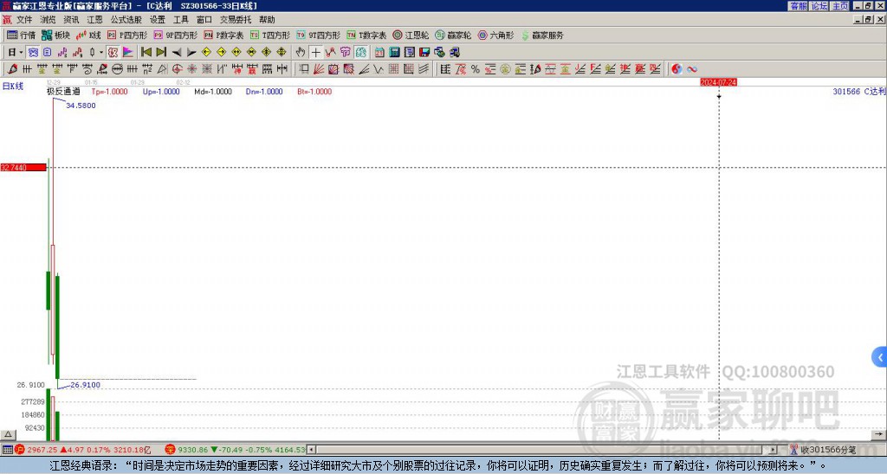Click the 极反通道 indicator name
The image size is (887, 474).
pyautogui.click(x=63, y=92)
